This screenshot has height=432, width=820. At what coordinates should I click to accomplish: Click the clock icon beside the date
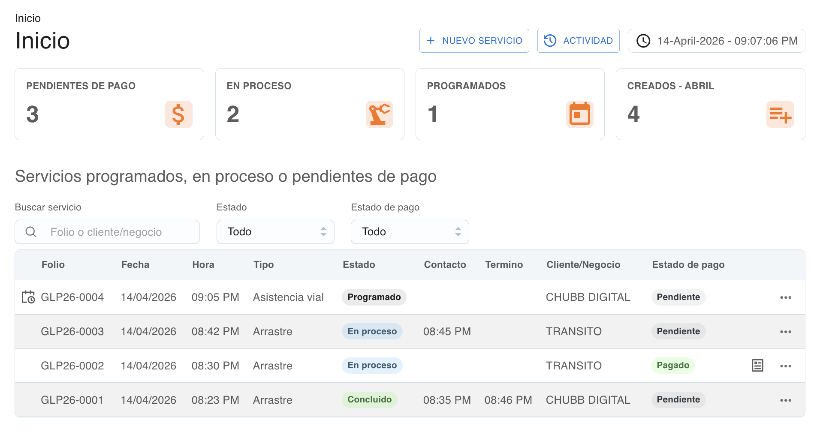click(643, 41)
